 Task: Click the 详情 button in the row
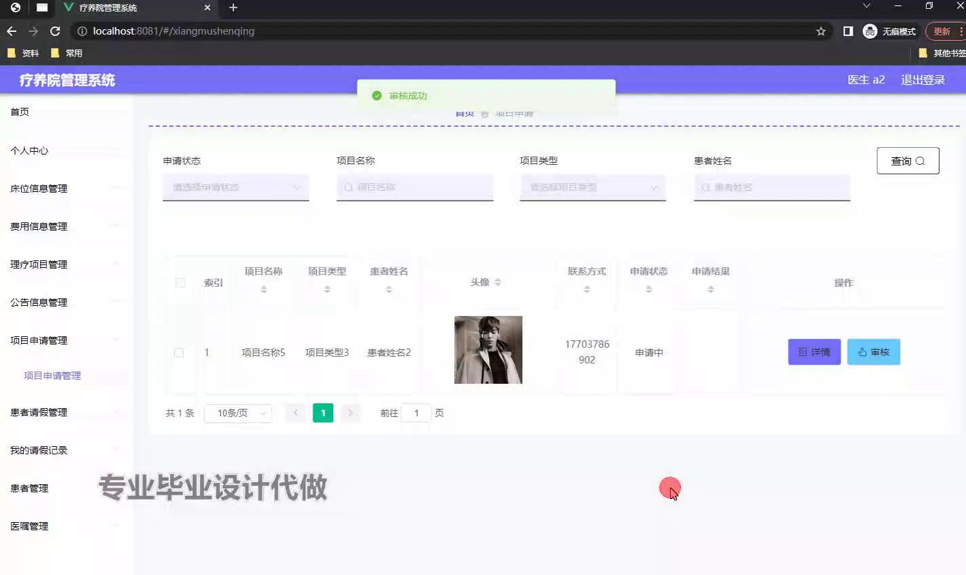point(814,352)
